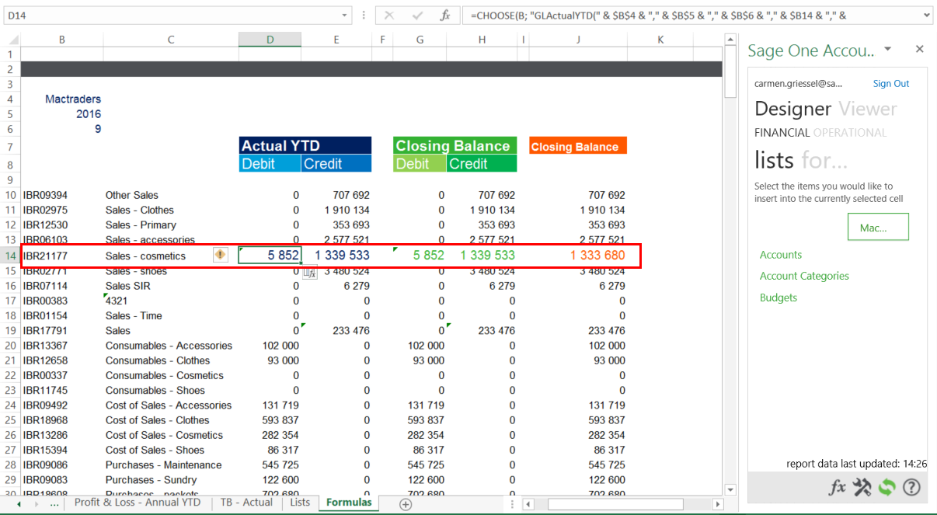Click the Quick Analysis icon below cell D14

[309, 271]
